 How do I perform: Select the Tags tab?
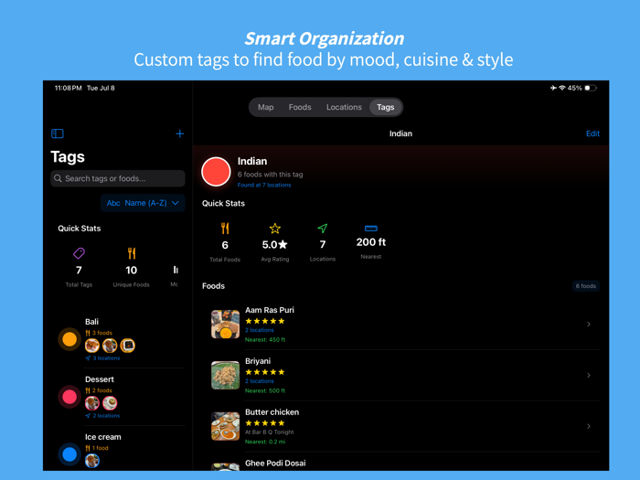tap(385, 107)
